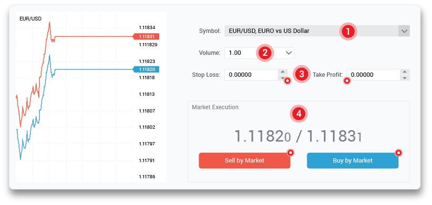
Task: Click red dot on Buy by Market corner
Action: (x=399, y=153)
